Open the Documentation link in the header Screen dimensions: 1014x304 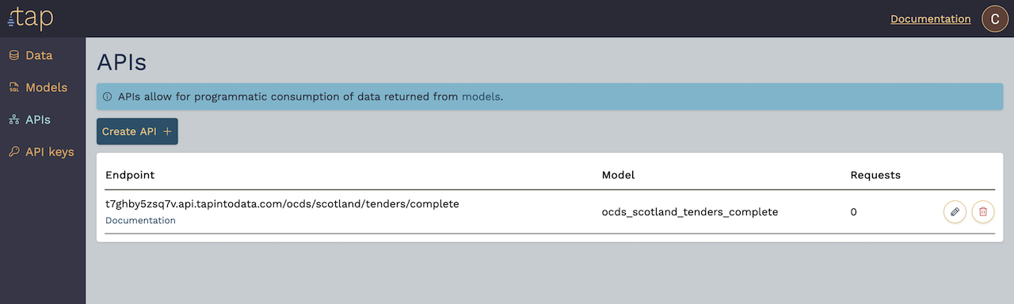(931, 19)
